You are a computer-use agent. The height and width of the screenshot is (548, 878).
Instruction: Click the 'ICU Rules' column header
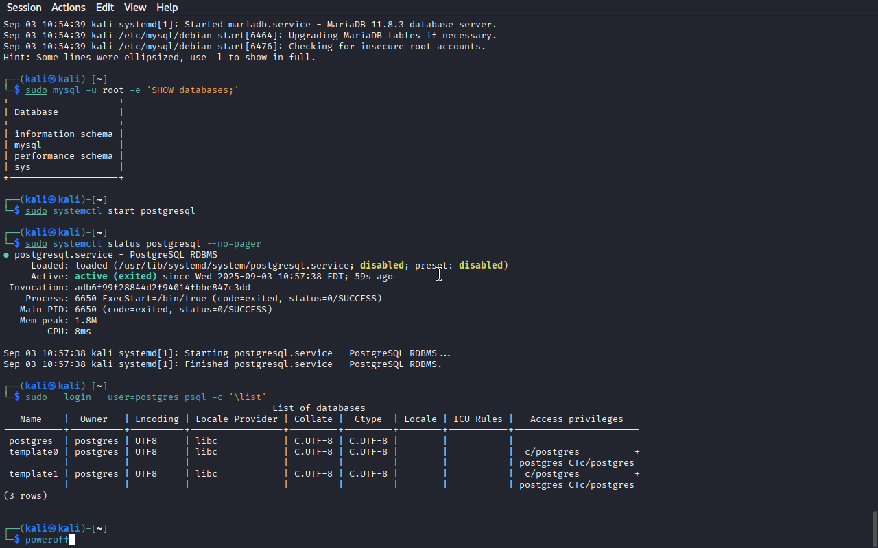478,419
